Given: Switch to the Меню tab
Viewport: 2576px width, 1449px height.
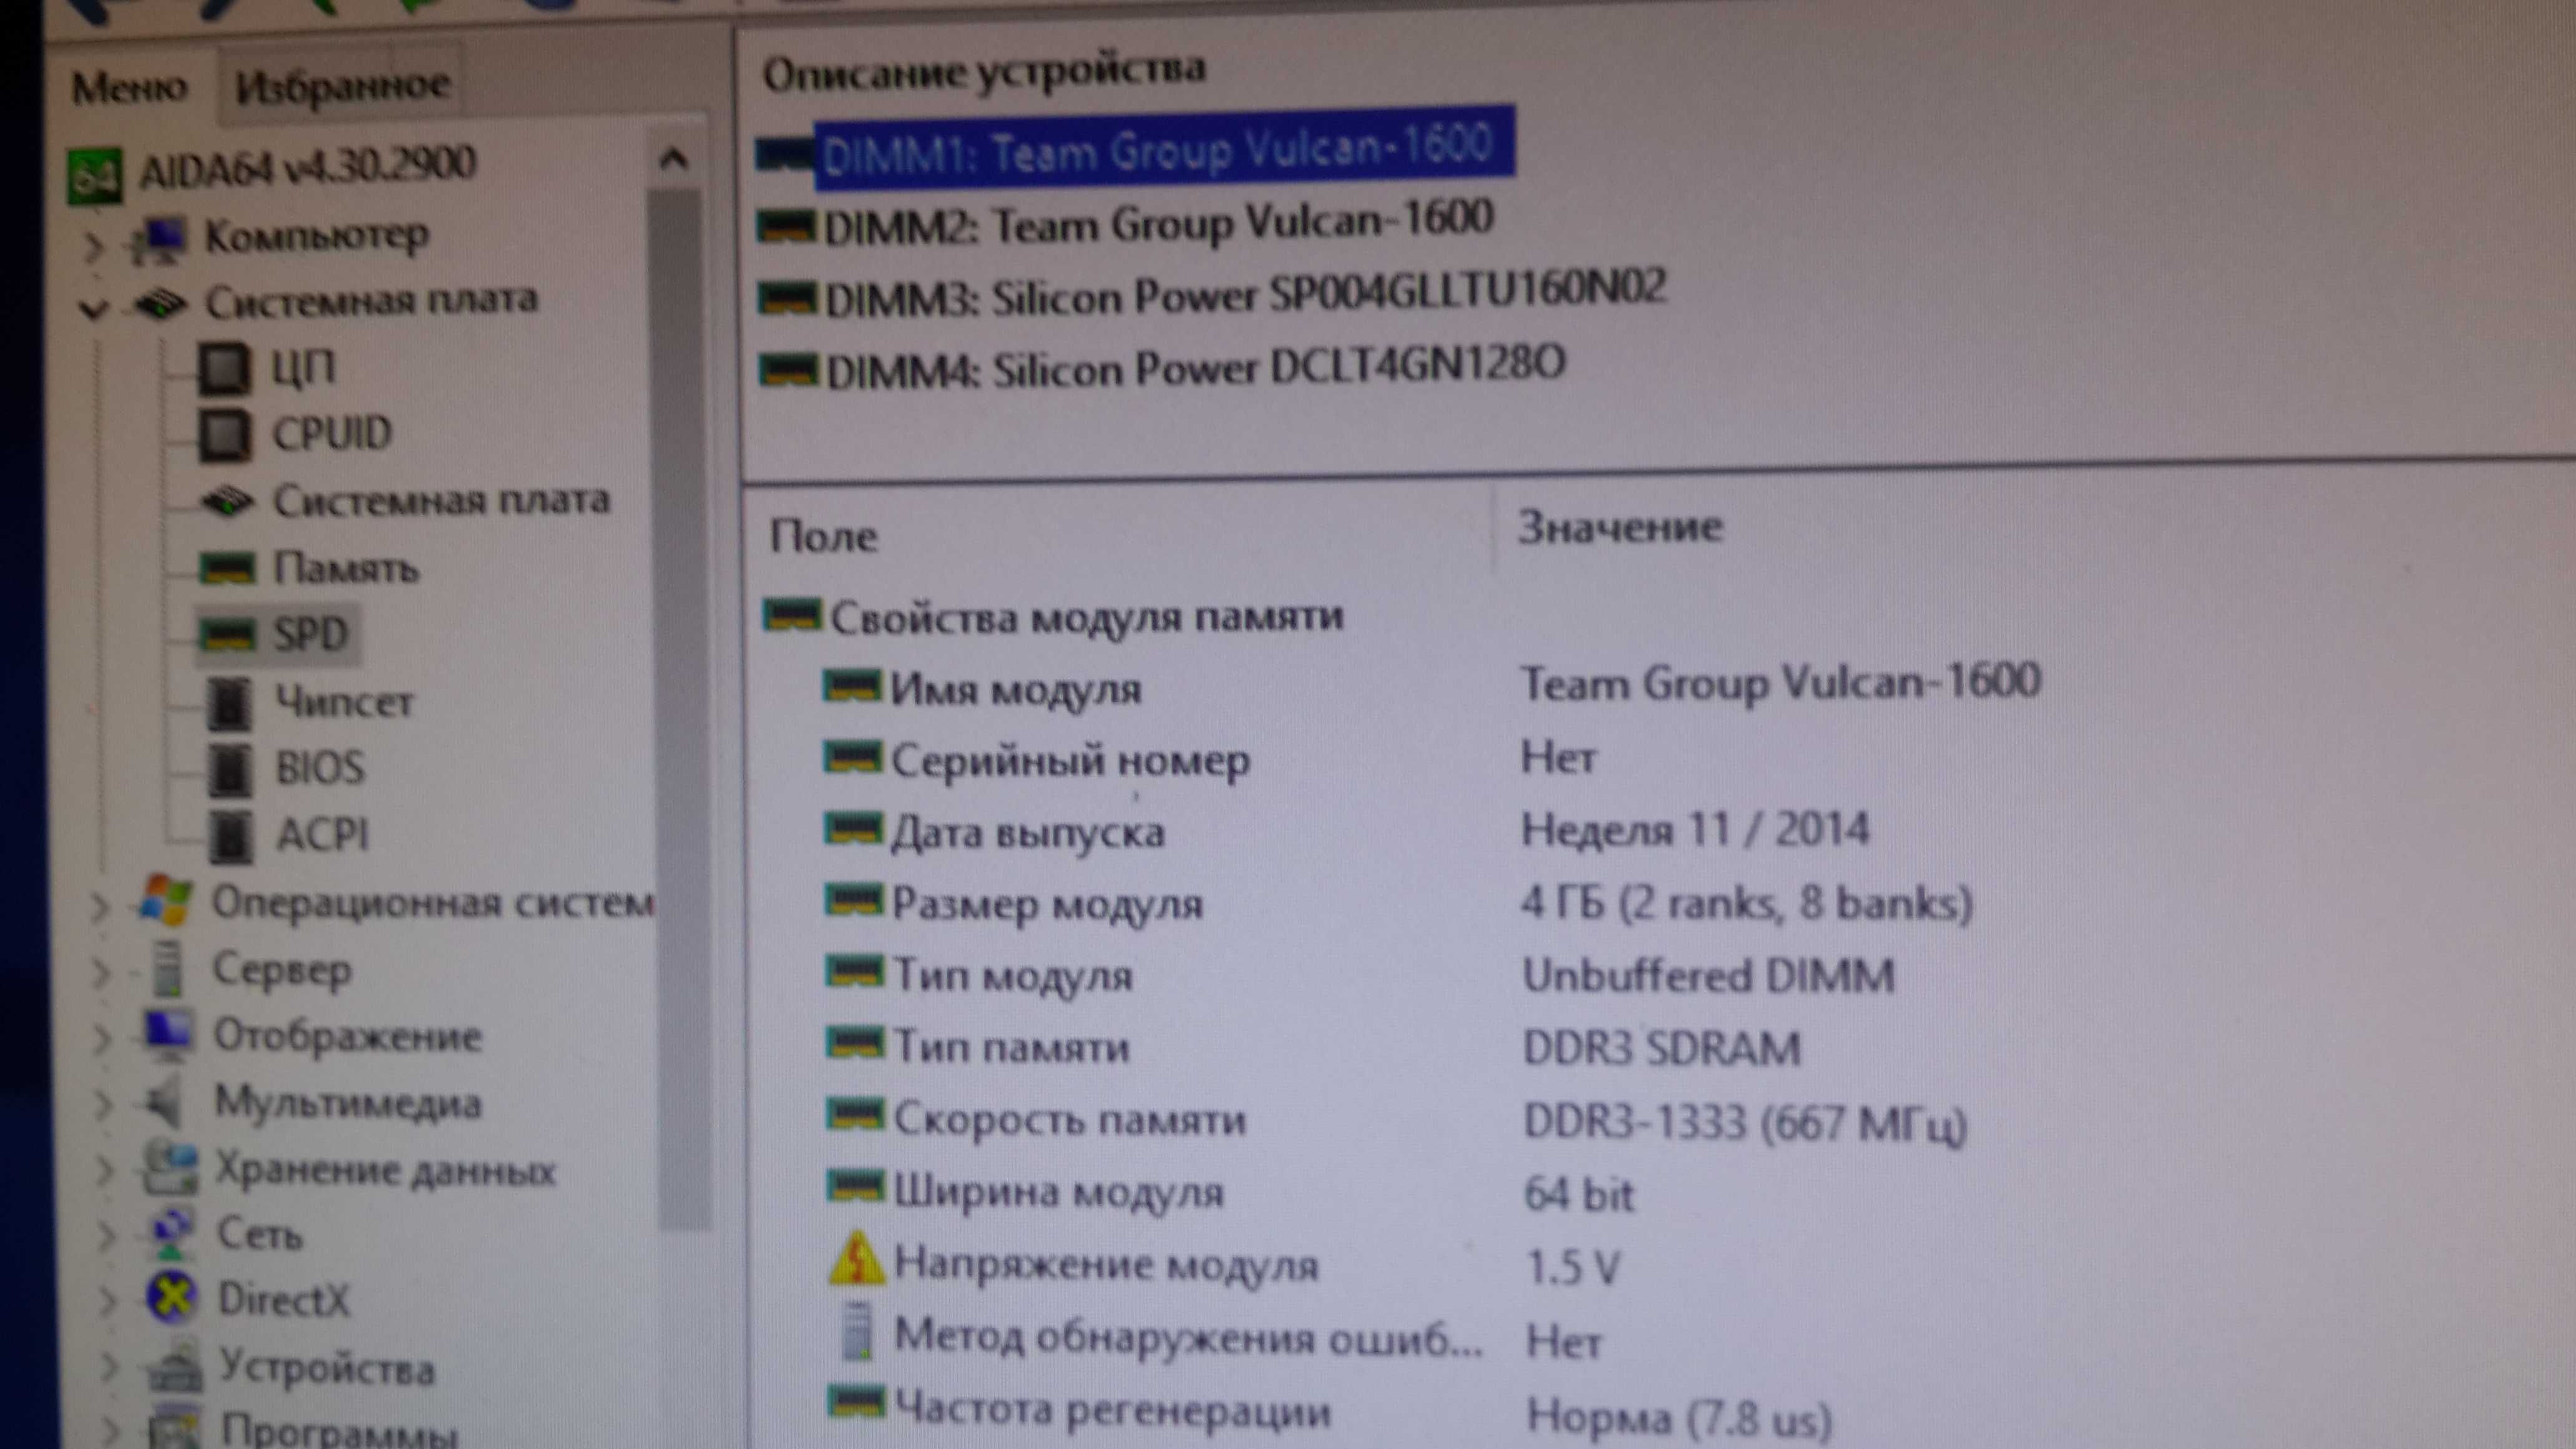Looking at the screenshot, I should click(x=129, y=87).
